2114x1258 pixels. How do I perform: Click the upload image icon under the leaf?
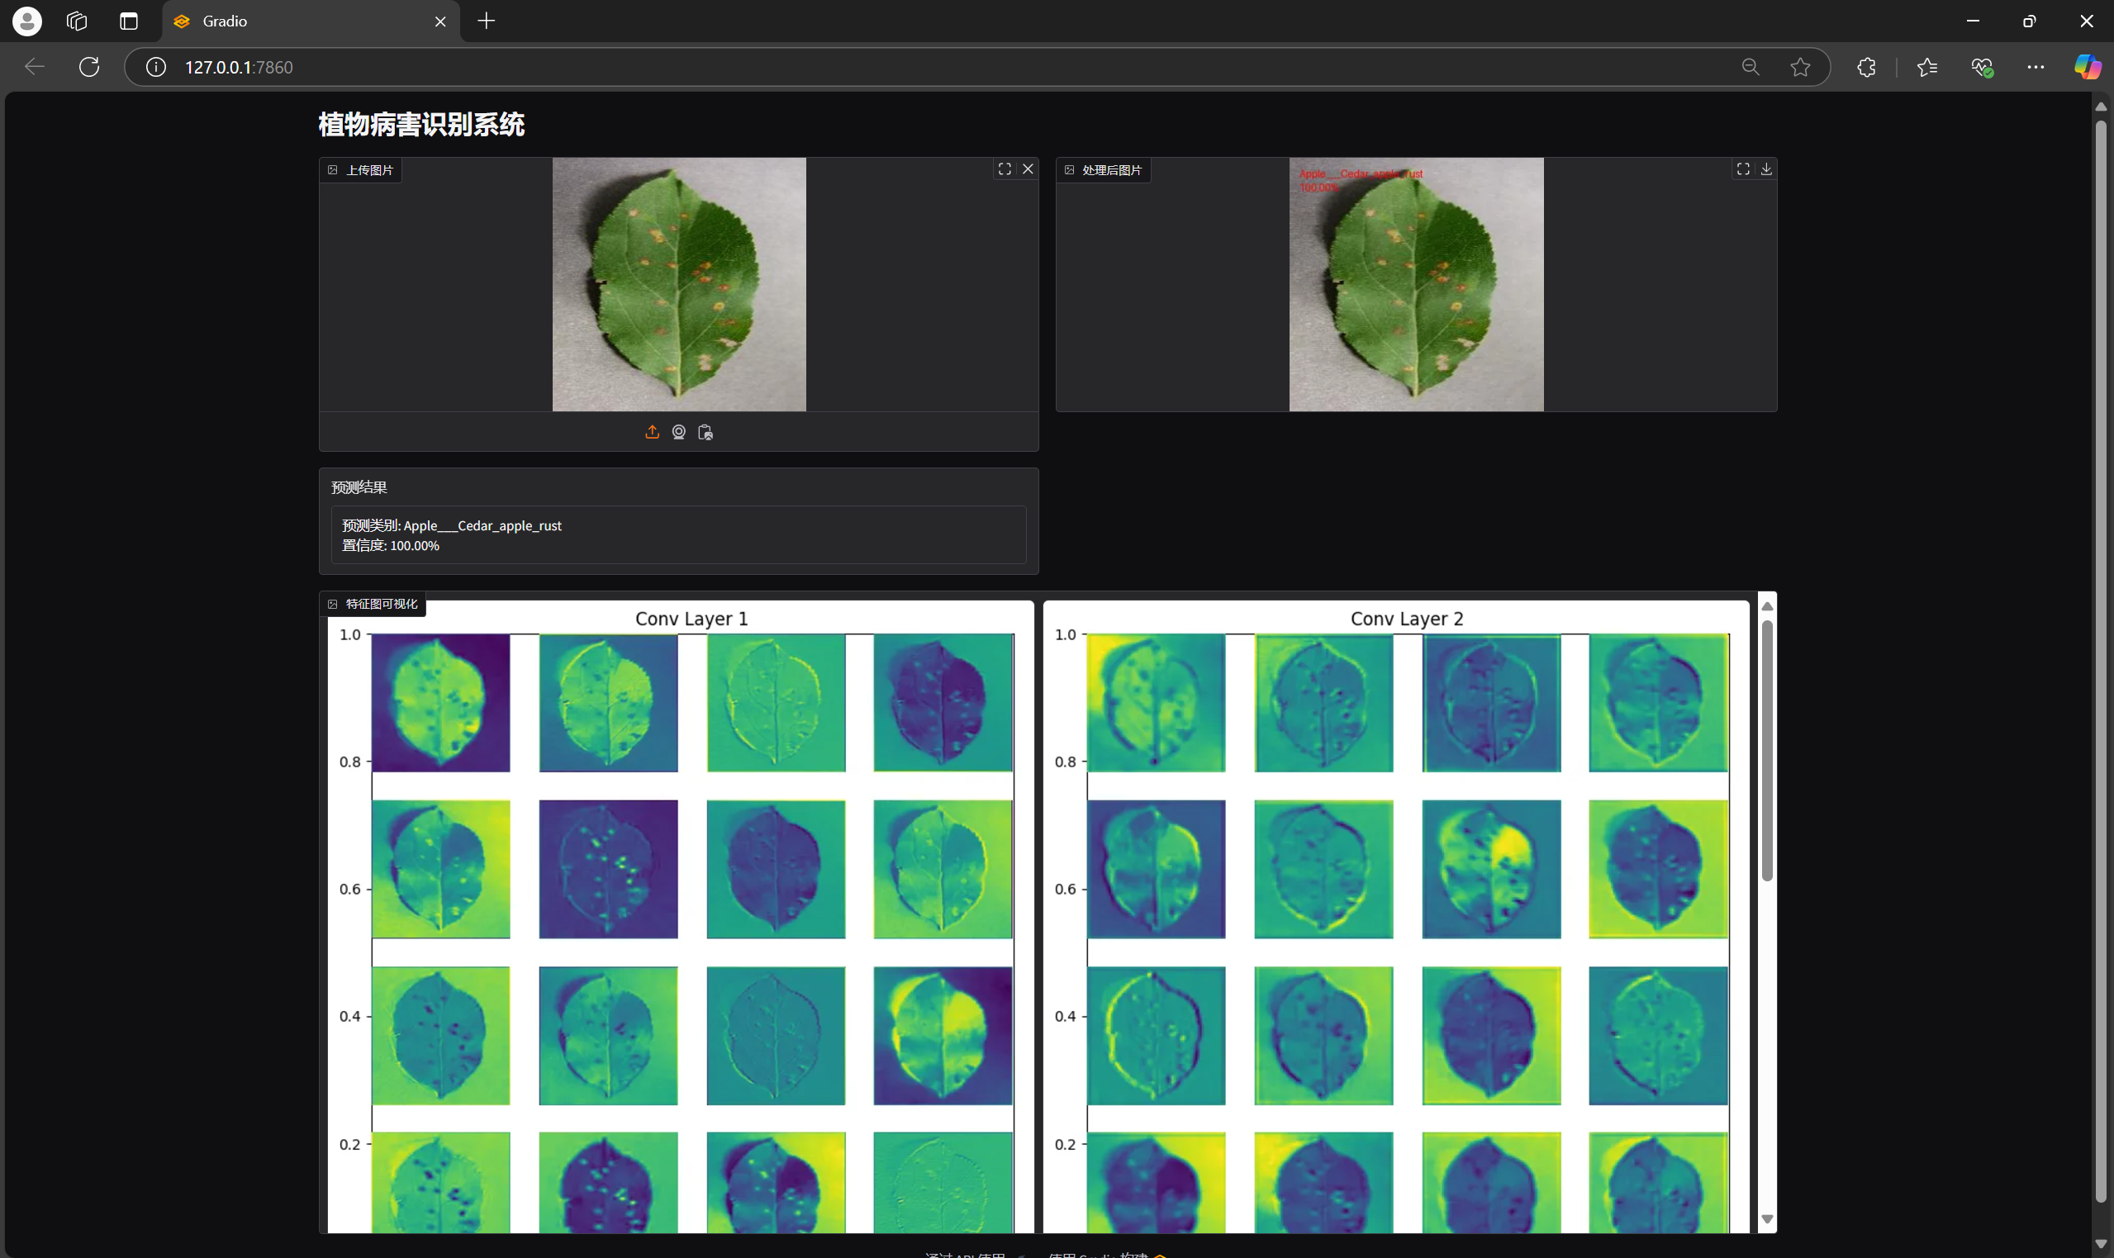651,432
